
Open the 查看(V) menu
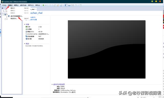[16, 5]
